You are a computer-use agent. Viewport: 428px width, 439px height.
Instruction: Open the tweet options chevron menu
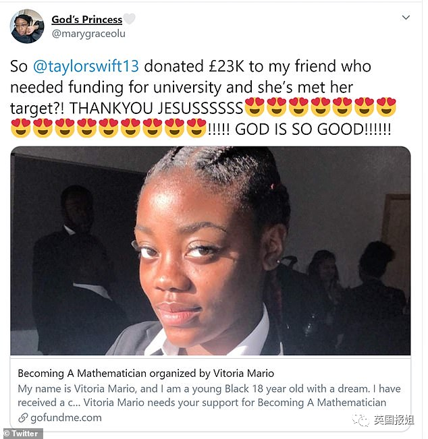click(406, 18)
